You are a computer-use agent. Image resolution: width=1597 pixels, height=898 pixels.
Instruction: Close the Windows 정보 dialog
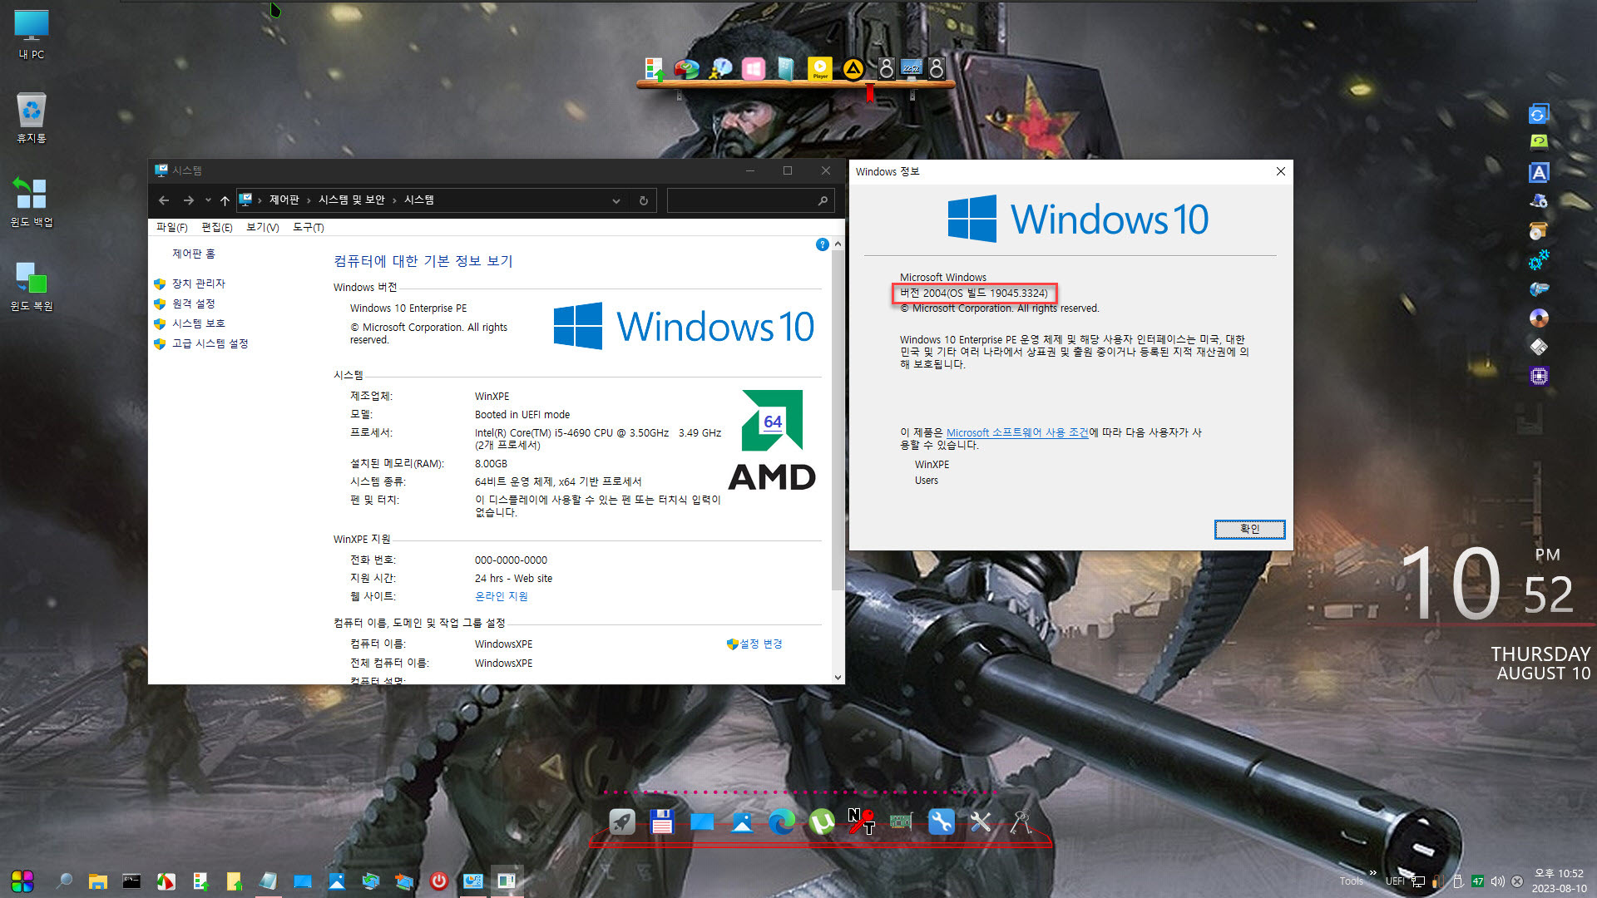pos(1281,171)
